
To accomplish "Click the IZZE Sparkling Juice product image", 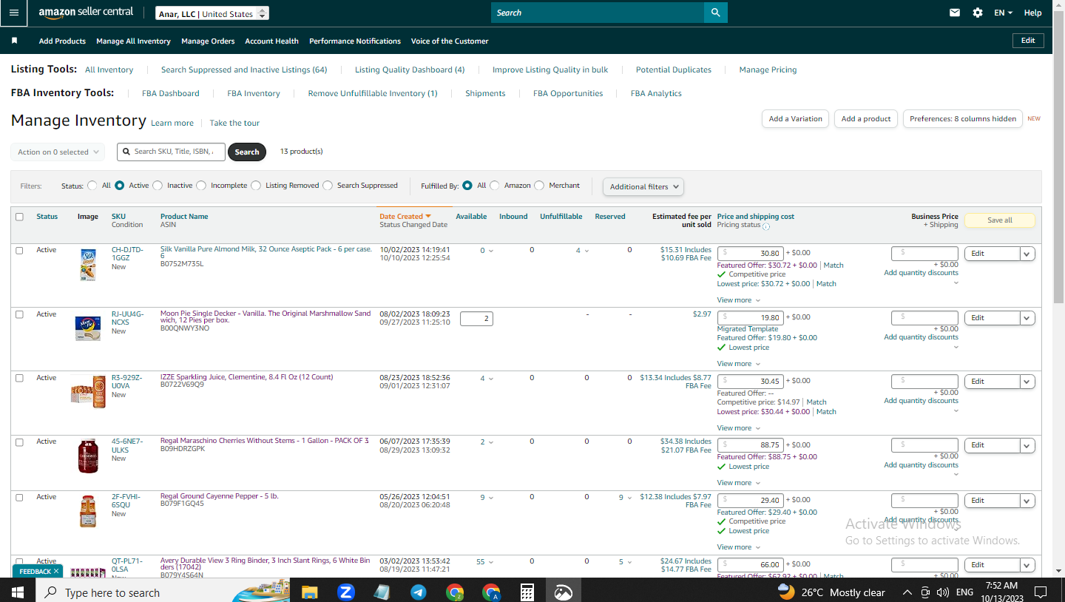I will coord(88,391).
